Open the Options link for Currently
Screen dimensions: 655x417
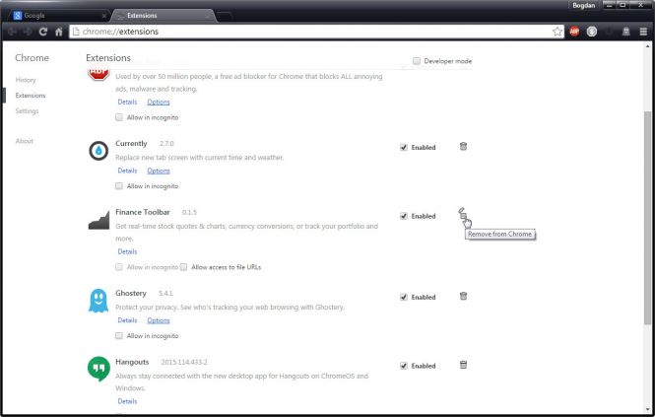pyautogui.click(x=158, y=171)
